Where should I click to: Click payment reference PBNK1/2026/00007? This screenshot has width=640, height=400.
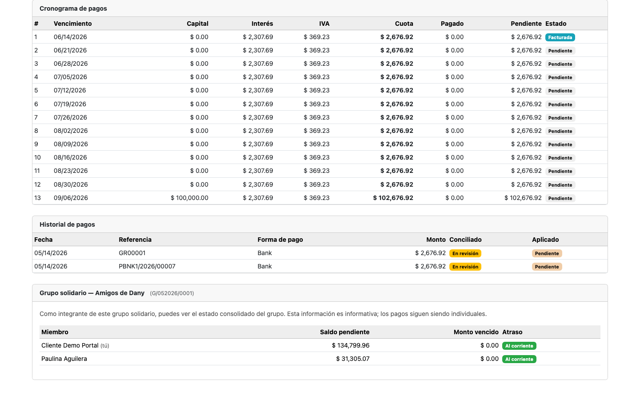pos(147,266)
